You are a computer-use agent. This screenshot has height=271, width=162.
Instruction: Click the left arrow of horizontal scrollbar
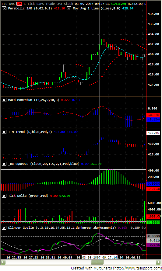coord(3,262)
